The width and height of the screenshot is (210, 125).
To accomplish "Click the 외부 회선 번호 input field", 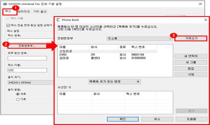I will (27, 58).
